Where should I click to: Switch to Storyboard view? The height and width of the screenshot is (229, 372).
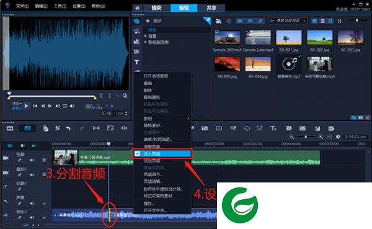coord(10,128)
